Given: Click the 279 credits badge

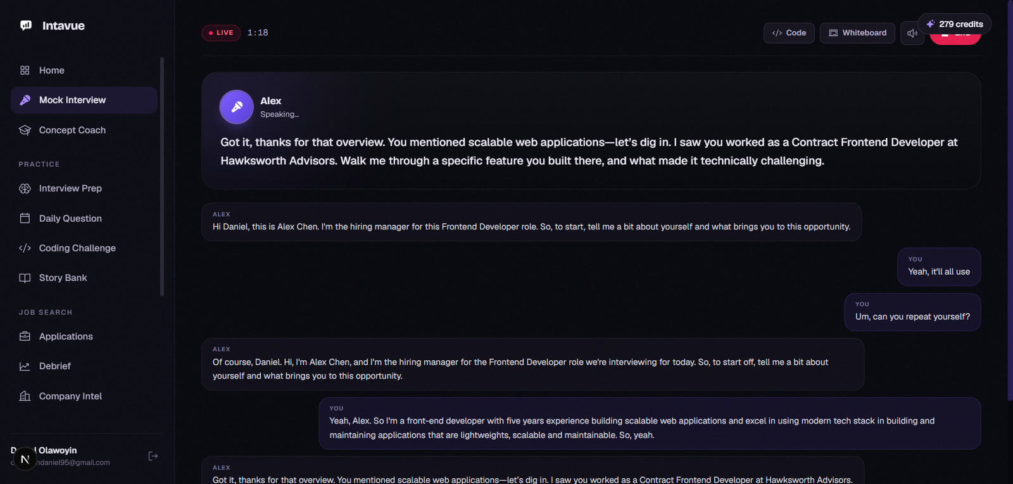Looking at the screenshot, I should (x=955, y=24).
